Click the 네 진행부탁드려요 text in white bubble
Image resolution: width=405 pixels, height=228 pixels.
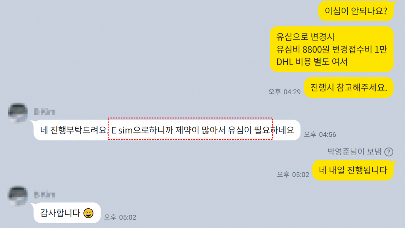coord(74,130)
